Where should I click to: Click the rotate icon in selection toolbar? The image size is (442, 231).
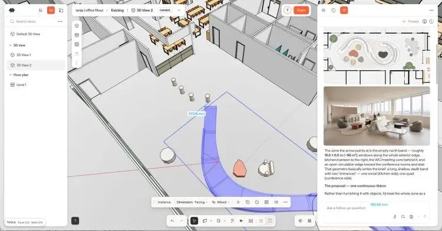(x=257, y=202)
